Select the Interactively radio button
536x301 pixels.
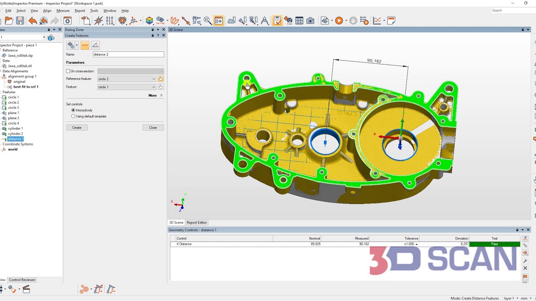pos(73,110)
